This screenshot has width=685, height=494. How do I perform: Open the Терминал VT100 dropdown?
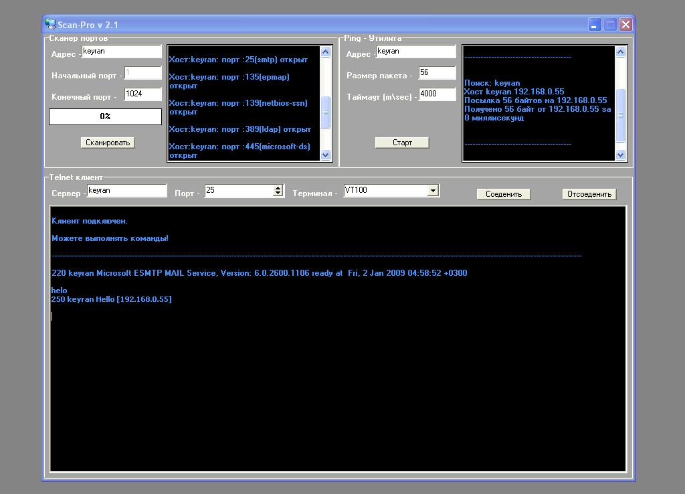click(x=433, y=191)
